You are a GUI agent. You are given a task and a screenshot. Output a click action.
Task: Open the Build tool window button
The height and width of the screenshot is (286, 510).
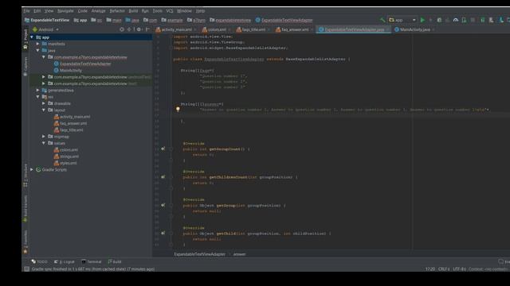[115, 261]
